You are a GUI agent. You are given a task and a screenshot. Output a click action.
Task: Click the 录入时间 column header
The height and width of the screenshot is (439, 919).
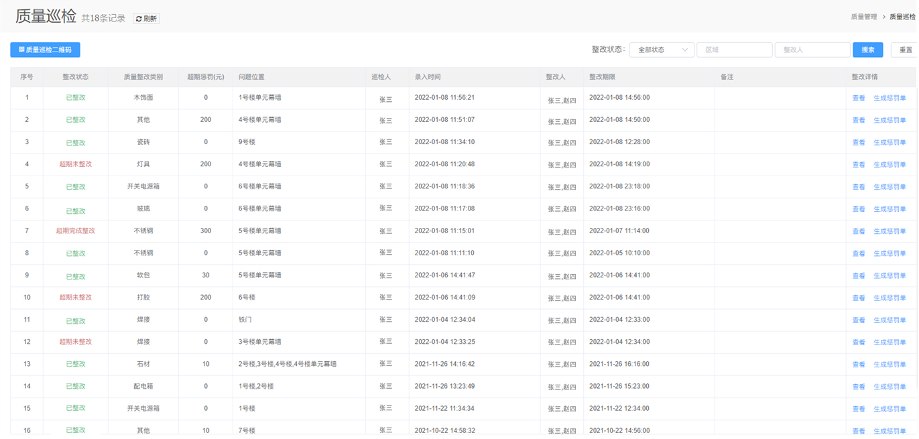[x=428, y=77]
